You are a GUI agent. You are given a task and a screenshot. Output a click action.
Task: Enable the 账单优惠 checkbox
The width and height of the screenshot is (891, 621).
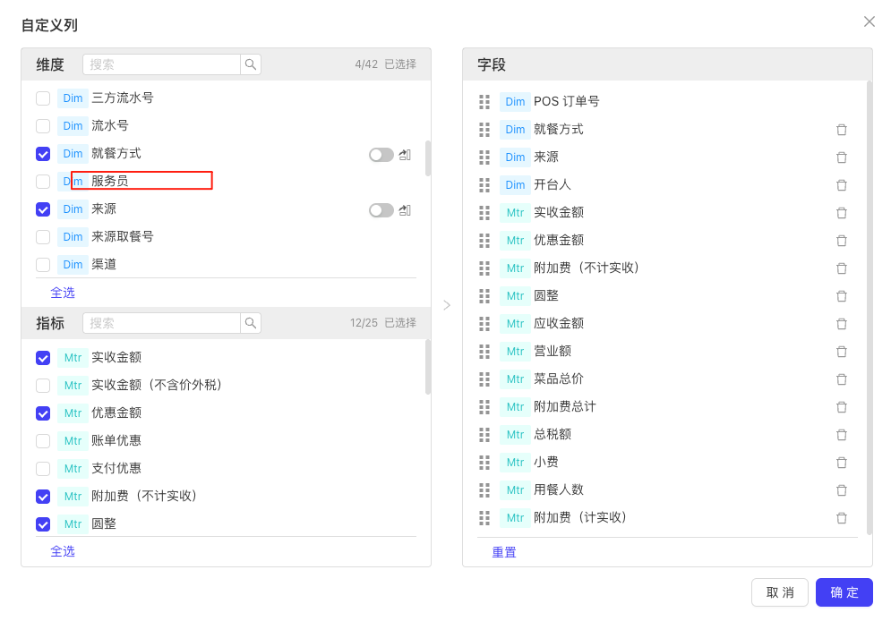click(x=43, y=441)
